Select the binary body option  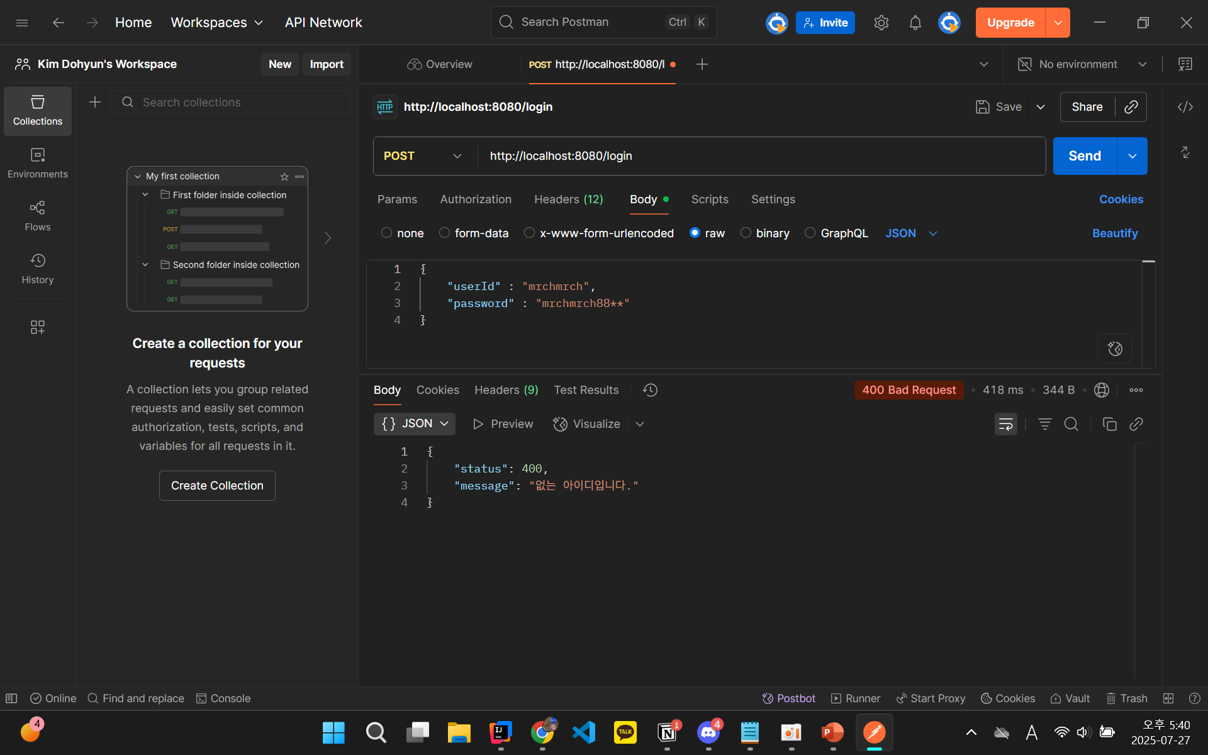click(x=746, y=233)
